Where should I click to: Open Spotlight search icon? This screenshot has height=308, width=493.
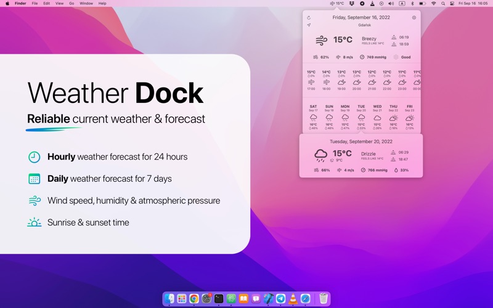[x=443, y=4]
